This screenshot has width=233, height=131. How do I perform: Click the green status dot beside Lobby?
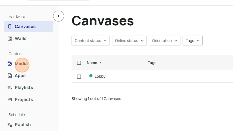[x=91, y=76]
